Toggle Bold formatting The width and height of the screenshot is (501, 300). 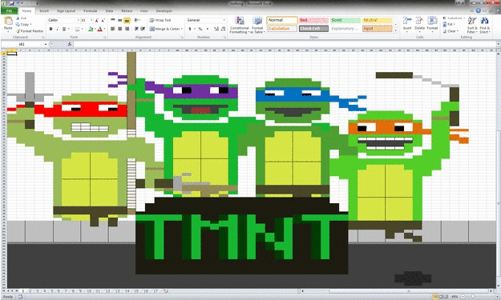(51, 29)
